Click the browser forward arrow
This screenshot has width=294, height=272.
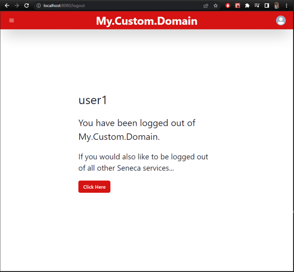pyautogui.click(x=17, y=6)
